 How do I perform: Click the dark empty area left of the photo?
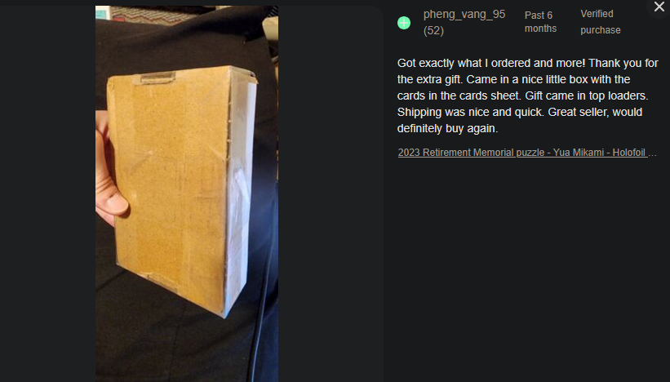[47, 193]
